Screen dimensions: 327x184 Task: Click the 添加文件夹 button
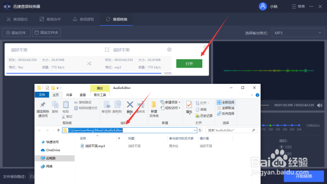[x=46, y=33]
